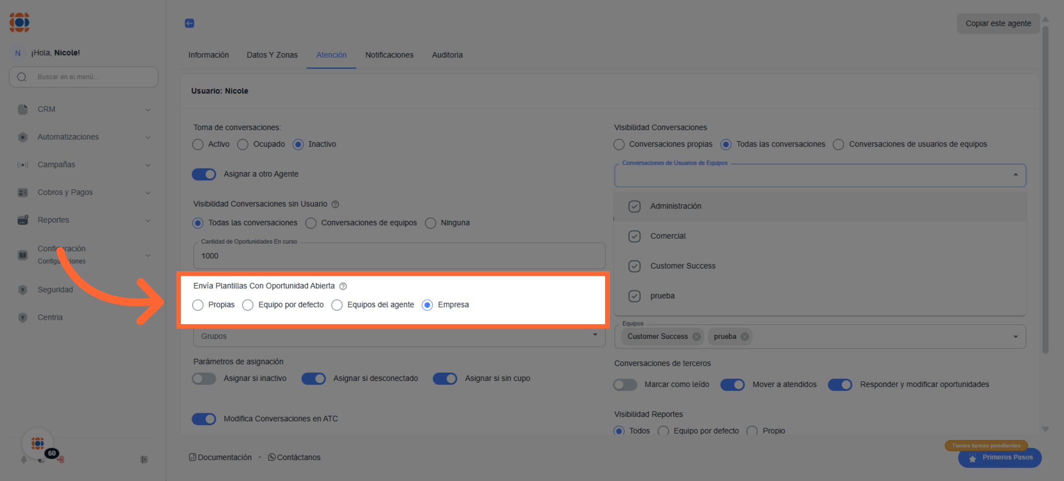Click the Cantidad de Oportunidades input field

[399, 256]
